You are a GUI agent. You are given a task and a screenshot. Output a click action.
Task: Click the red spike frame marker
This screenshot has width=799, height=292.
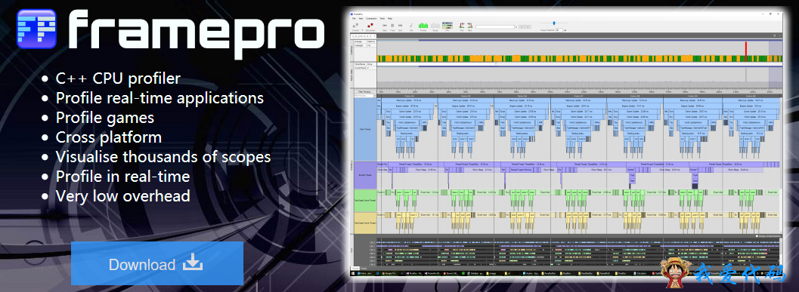point(746,51)
